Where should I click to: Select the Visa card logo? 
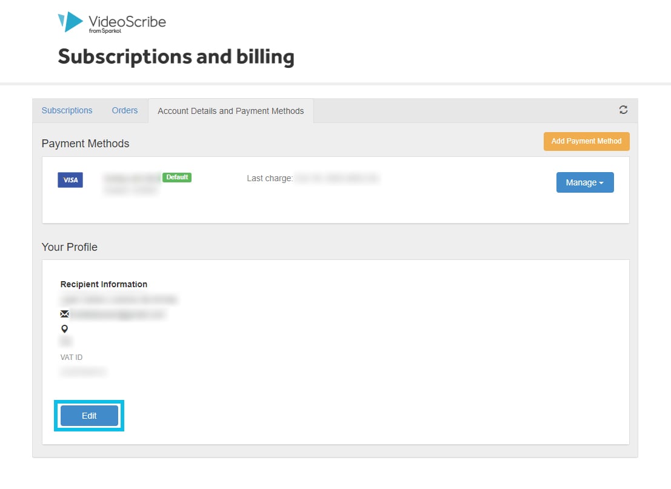70,179
